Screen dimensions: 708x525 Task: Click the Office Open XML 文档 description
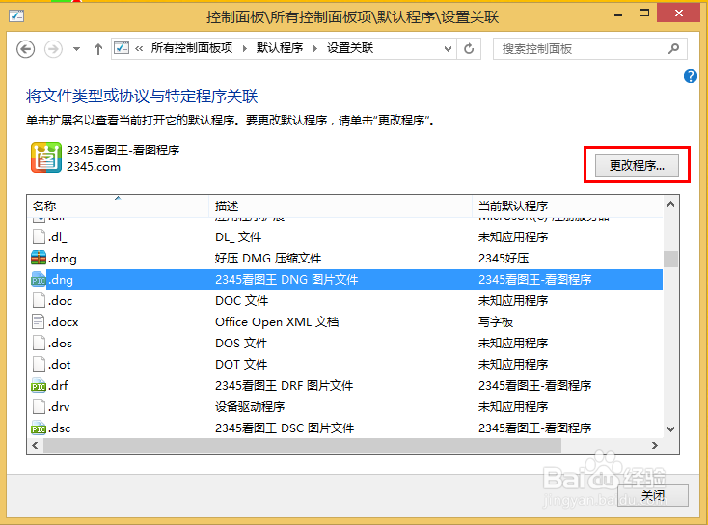click(x=277, y=322)
